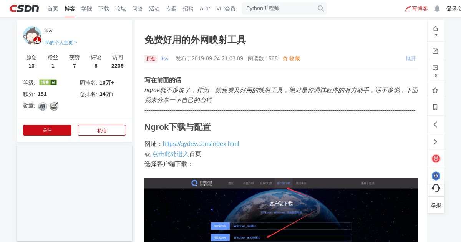Open the VIP会员 nav item
The image size is (461, 242).
click(226, 8)
